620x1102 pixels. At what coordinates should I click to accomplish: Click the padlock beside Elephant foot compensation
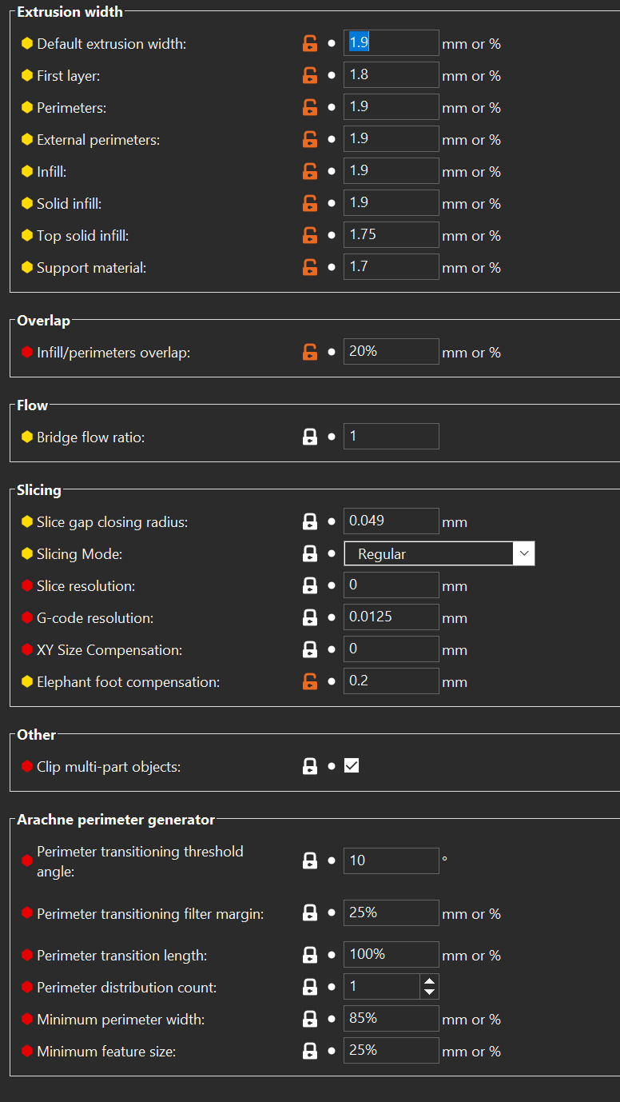click(x=309, y=681)
